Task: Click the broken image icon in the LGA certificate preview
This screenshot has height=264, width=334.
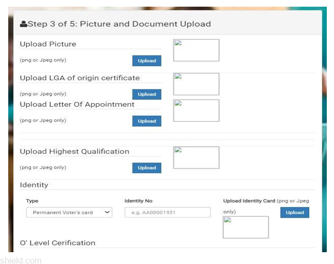Action: tap(178, 77)
